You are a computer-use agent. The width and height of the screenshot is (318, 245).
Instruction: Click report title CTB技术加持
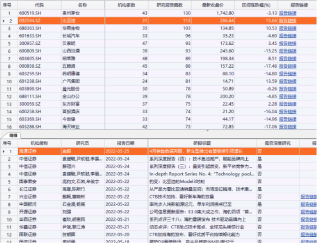[181, 197]
